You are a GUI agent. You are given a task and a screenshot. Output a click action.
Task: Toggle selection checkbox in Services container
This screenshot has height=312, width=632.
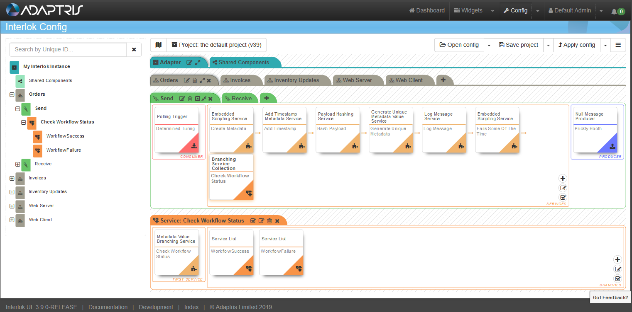[563, 198]
